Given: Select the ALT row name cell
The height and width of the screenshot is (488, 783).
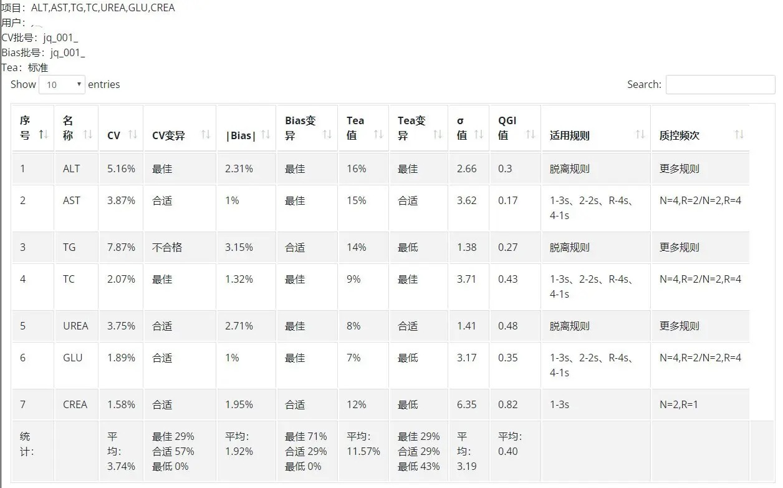Looking at the screenshot, I should [76, 168].
